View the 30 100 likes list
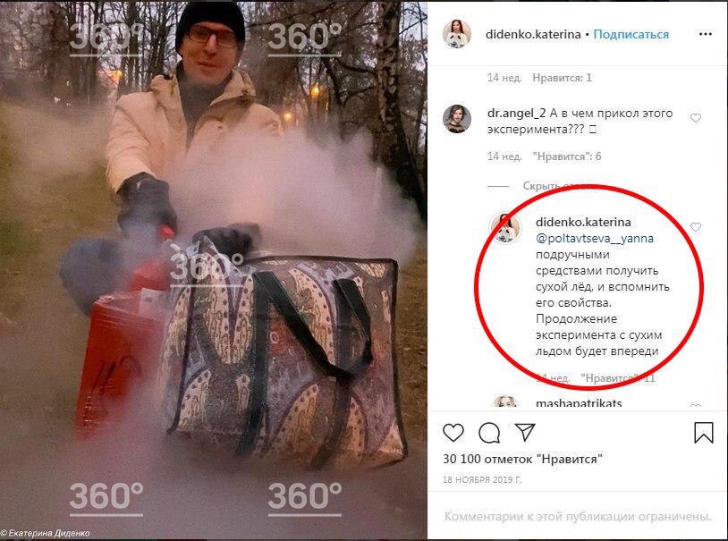 point(522,459)
